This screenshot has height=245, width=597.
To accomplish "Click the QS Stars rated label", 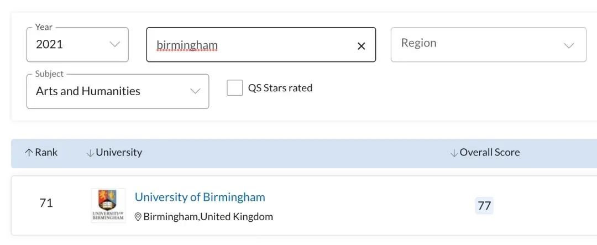I will [280, 88].
